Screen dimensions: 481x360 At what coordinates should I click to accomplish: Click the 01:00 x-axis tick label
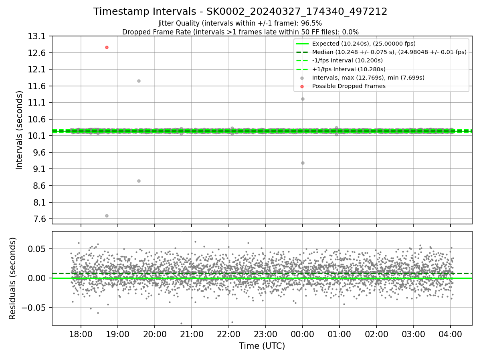point(340,334)
